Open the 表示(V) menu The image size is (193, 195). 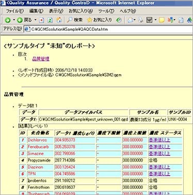[56, 11]
